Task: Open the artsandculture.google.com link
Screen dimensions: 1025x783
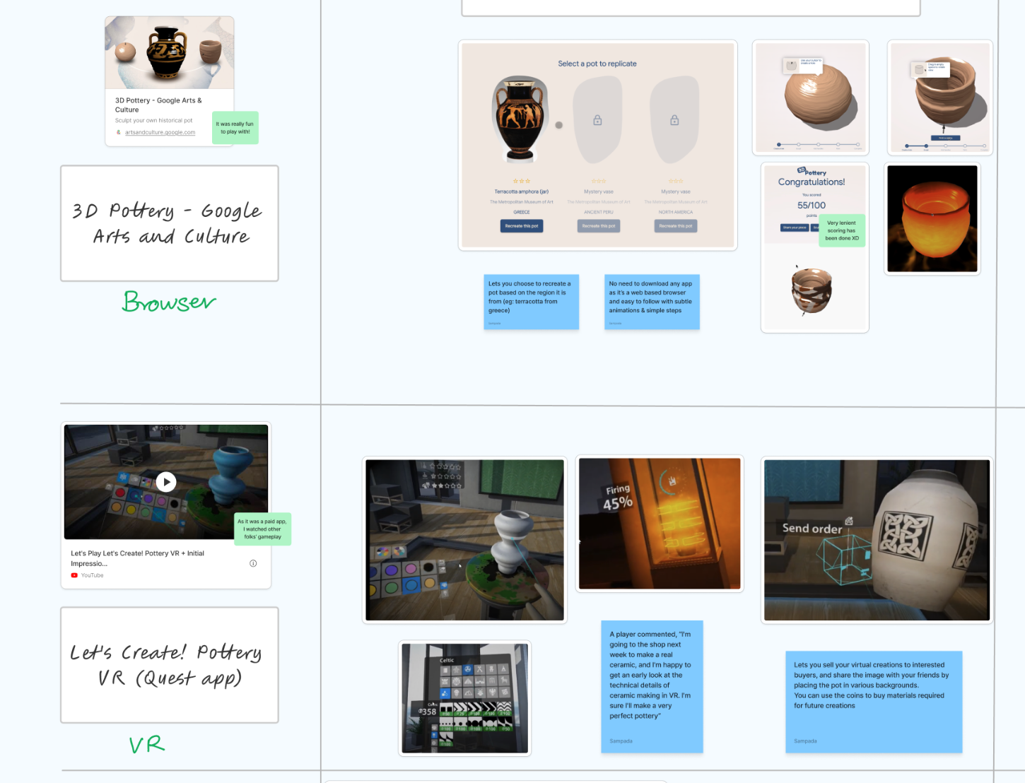Action: click(x=160, y=132)
